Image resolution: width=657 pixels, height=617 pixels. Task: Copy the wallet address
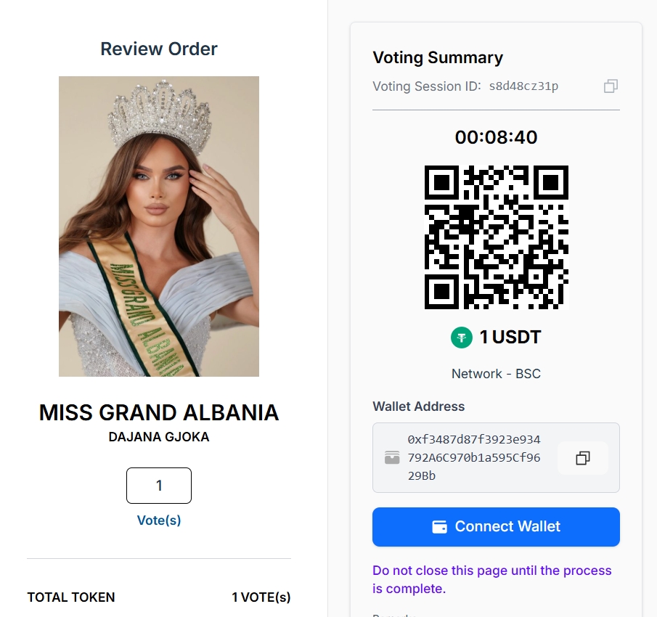tap(582, 458)
